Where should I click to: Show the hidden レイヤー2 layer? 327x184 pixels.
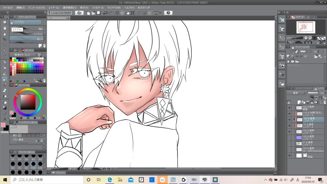point(289,138)
